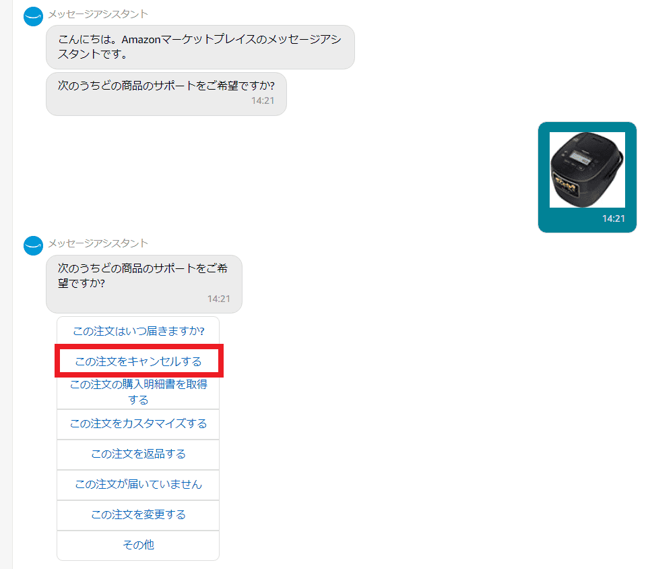Select 'この注文はいつ届きますか?' option
The width and height of the screenshot is (646, 569).
138,331
